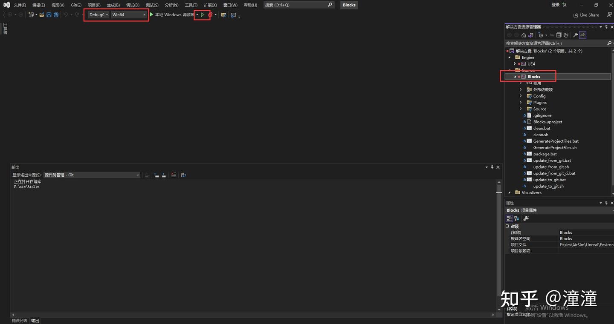
Task: Open Properties wrench icon in Solution Explorer
Action: (575, 35)
